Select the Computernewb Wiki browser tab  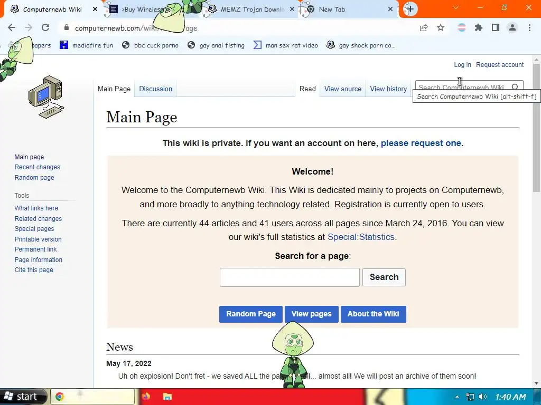tap(52, 9)
